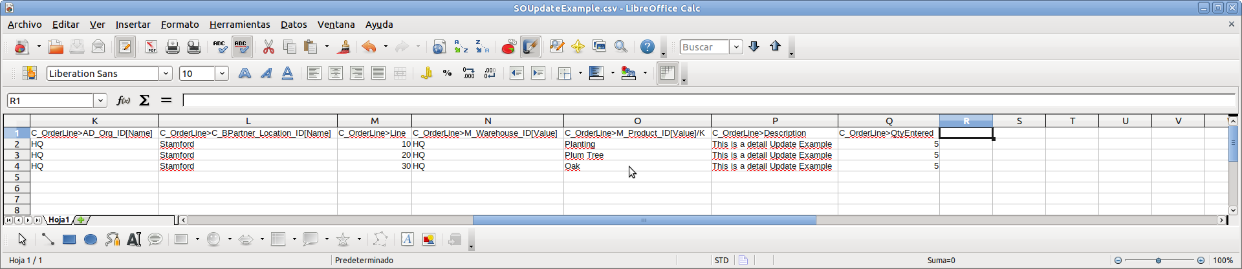The height and width of the screenshot is (269, 1242).
Task: Click the Undo arrow icon
Action: [369, 47]
